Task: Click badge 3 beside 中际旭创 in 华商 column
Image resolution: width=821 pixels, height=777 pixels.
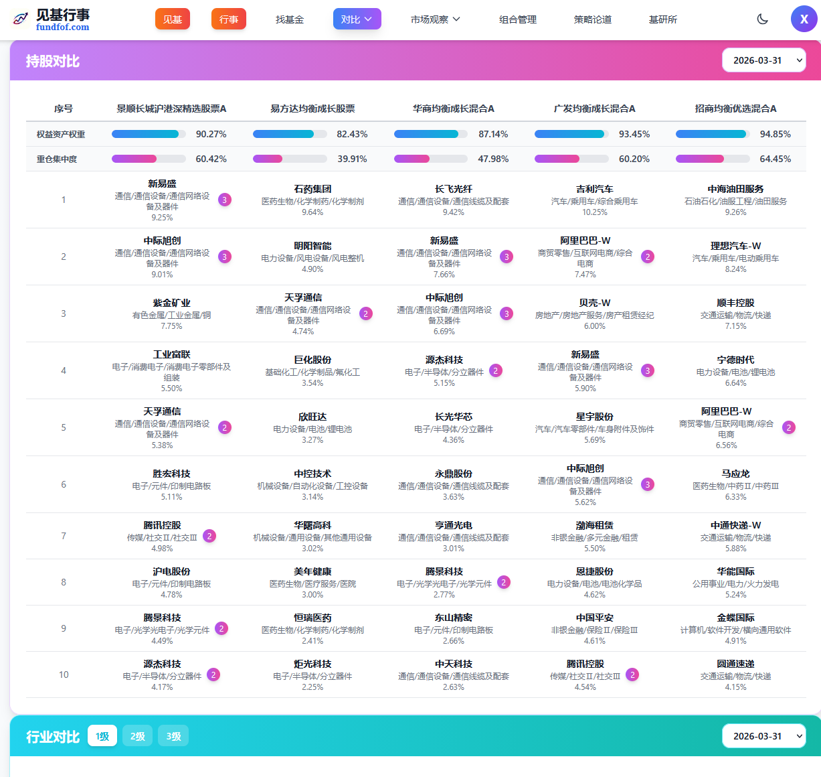Action: (x=507, y=313)
